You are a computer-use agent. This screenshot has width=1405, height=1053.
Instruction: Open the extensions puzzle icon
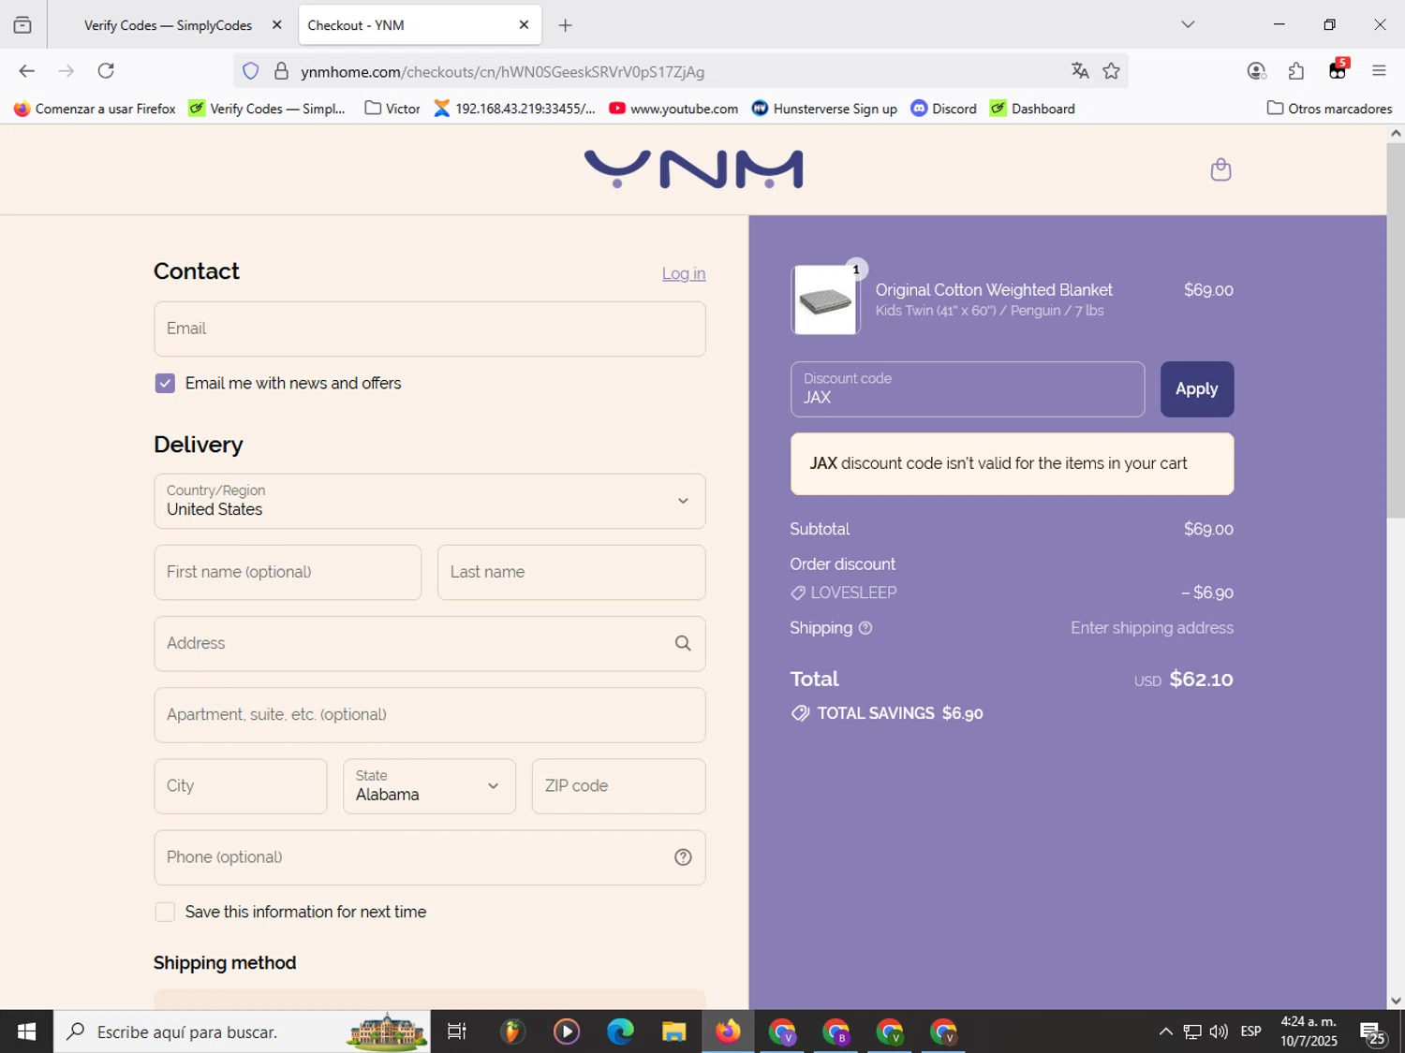1296,71
